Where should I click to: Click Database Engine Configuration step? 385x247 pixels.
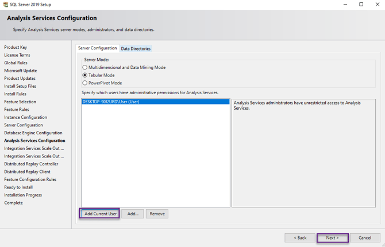(x=33, y=133)
